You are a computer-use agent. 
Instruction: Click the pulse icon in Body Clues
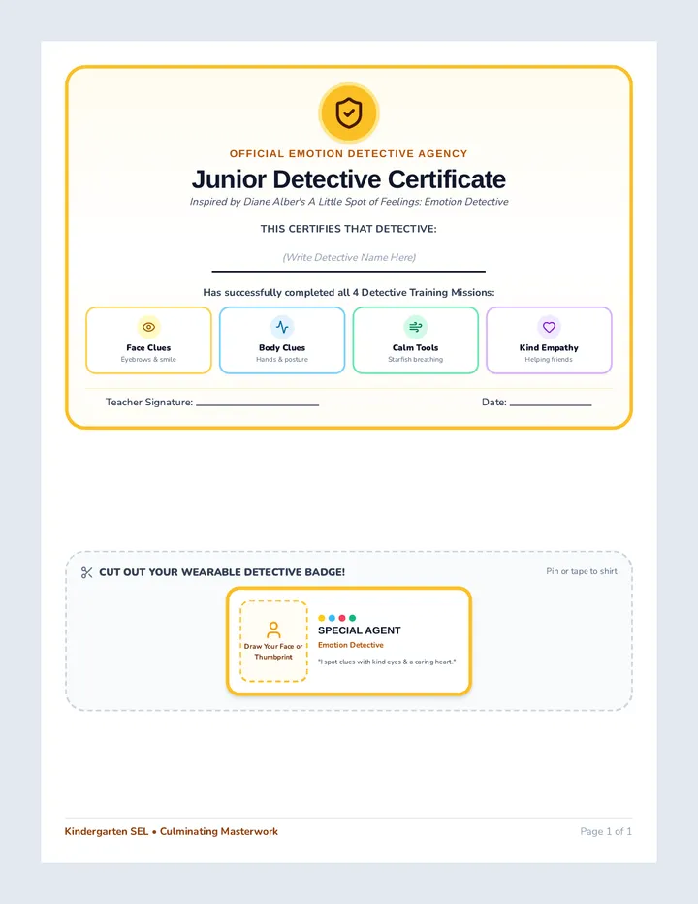282,327
